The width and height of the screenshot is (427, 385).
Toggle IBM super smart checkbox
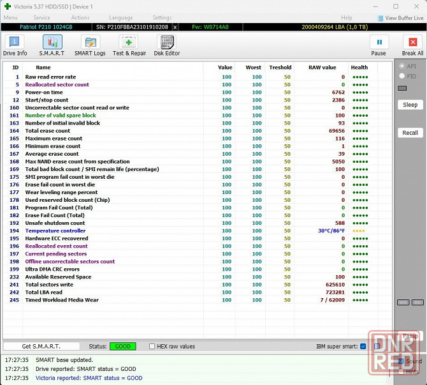[x=363, y=346]
